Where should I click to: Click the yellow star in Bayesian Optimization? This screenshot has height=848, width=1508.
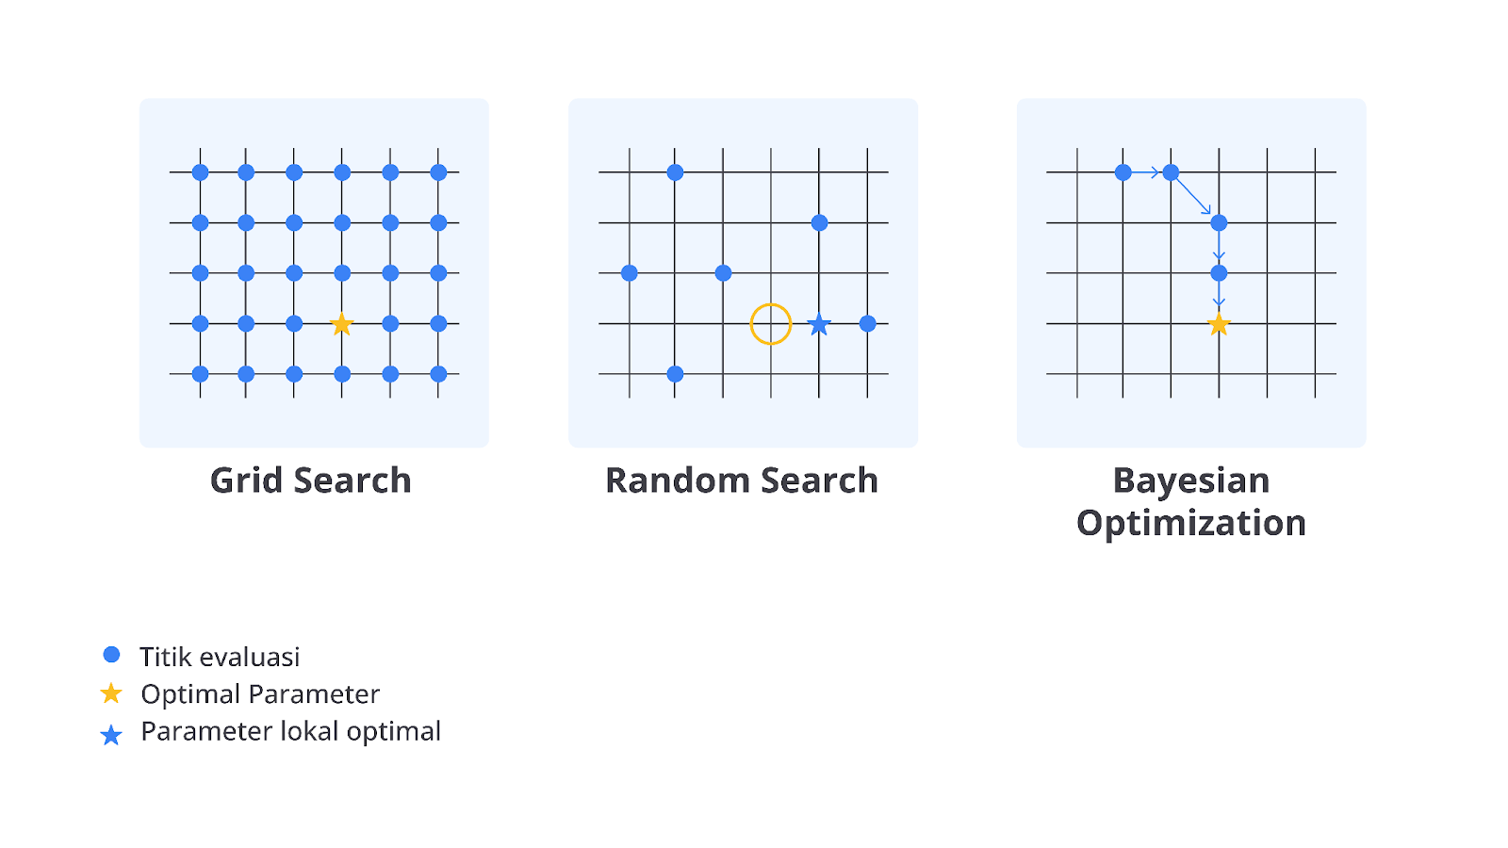click(x=1219, y=324)
